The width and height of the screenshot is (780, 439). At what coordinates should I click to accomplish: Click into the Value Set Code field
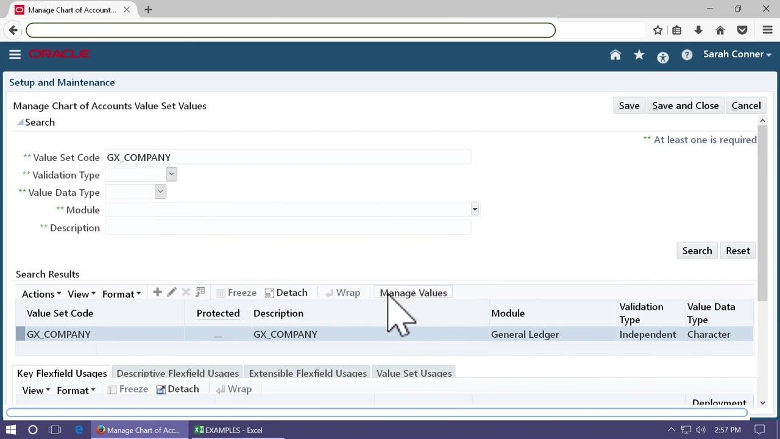[288, 157]
